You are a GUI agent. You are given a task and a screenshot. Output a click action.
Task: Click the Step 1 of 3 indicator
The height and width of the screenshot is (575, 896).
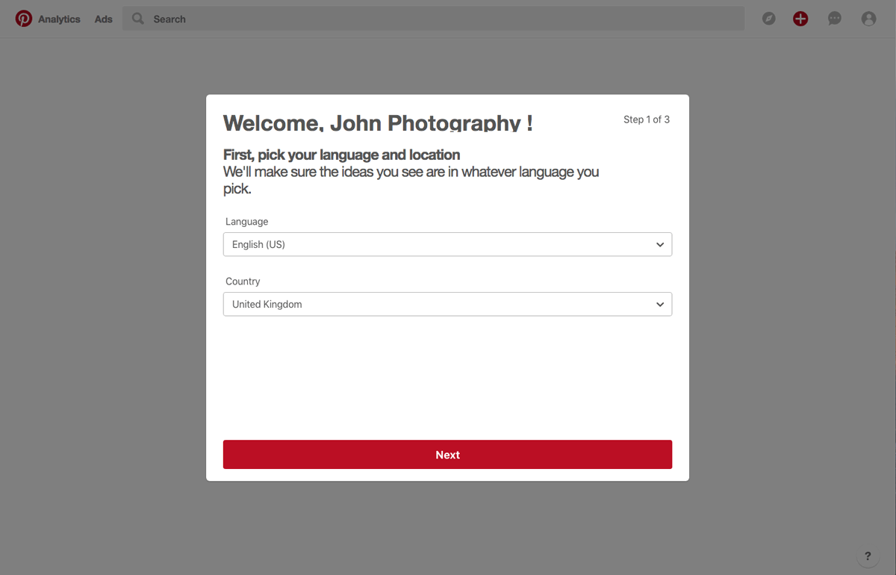coord(647,119)
